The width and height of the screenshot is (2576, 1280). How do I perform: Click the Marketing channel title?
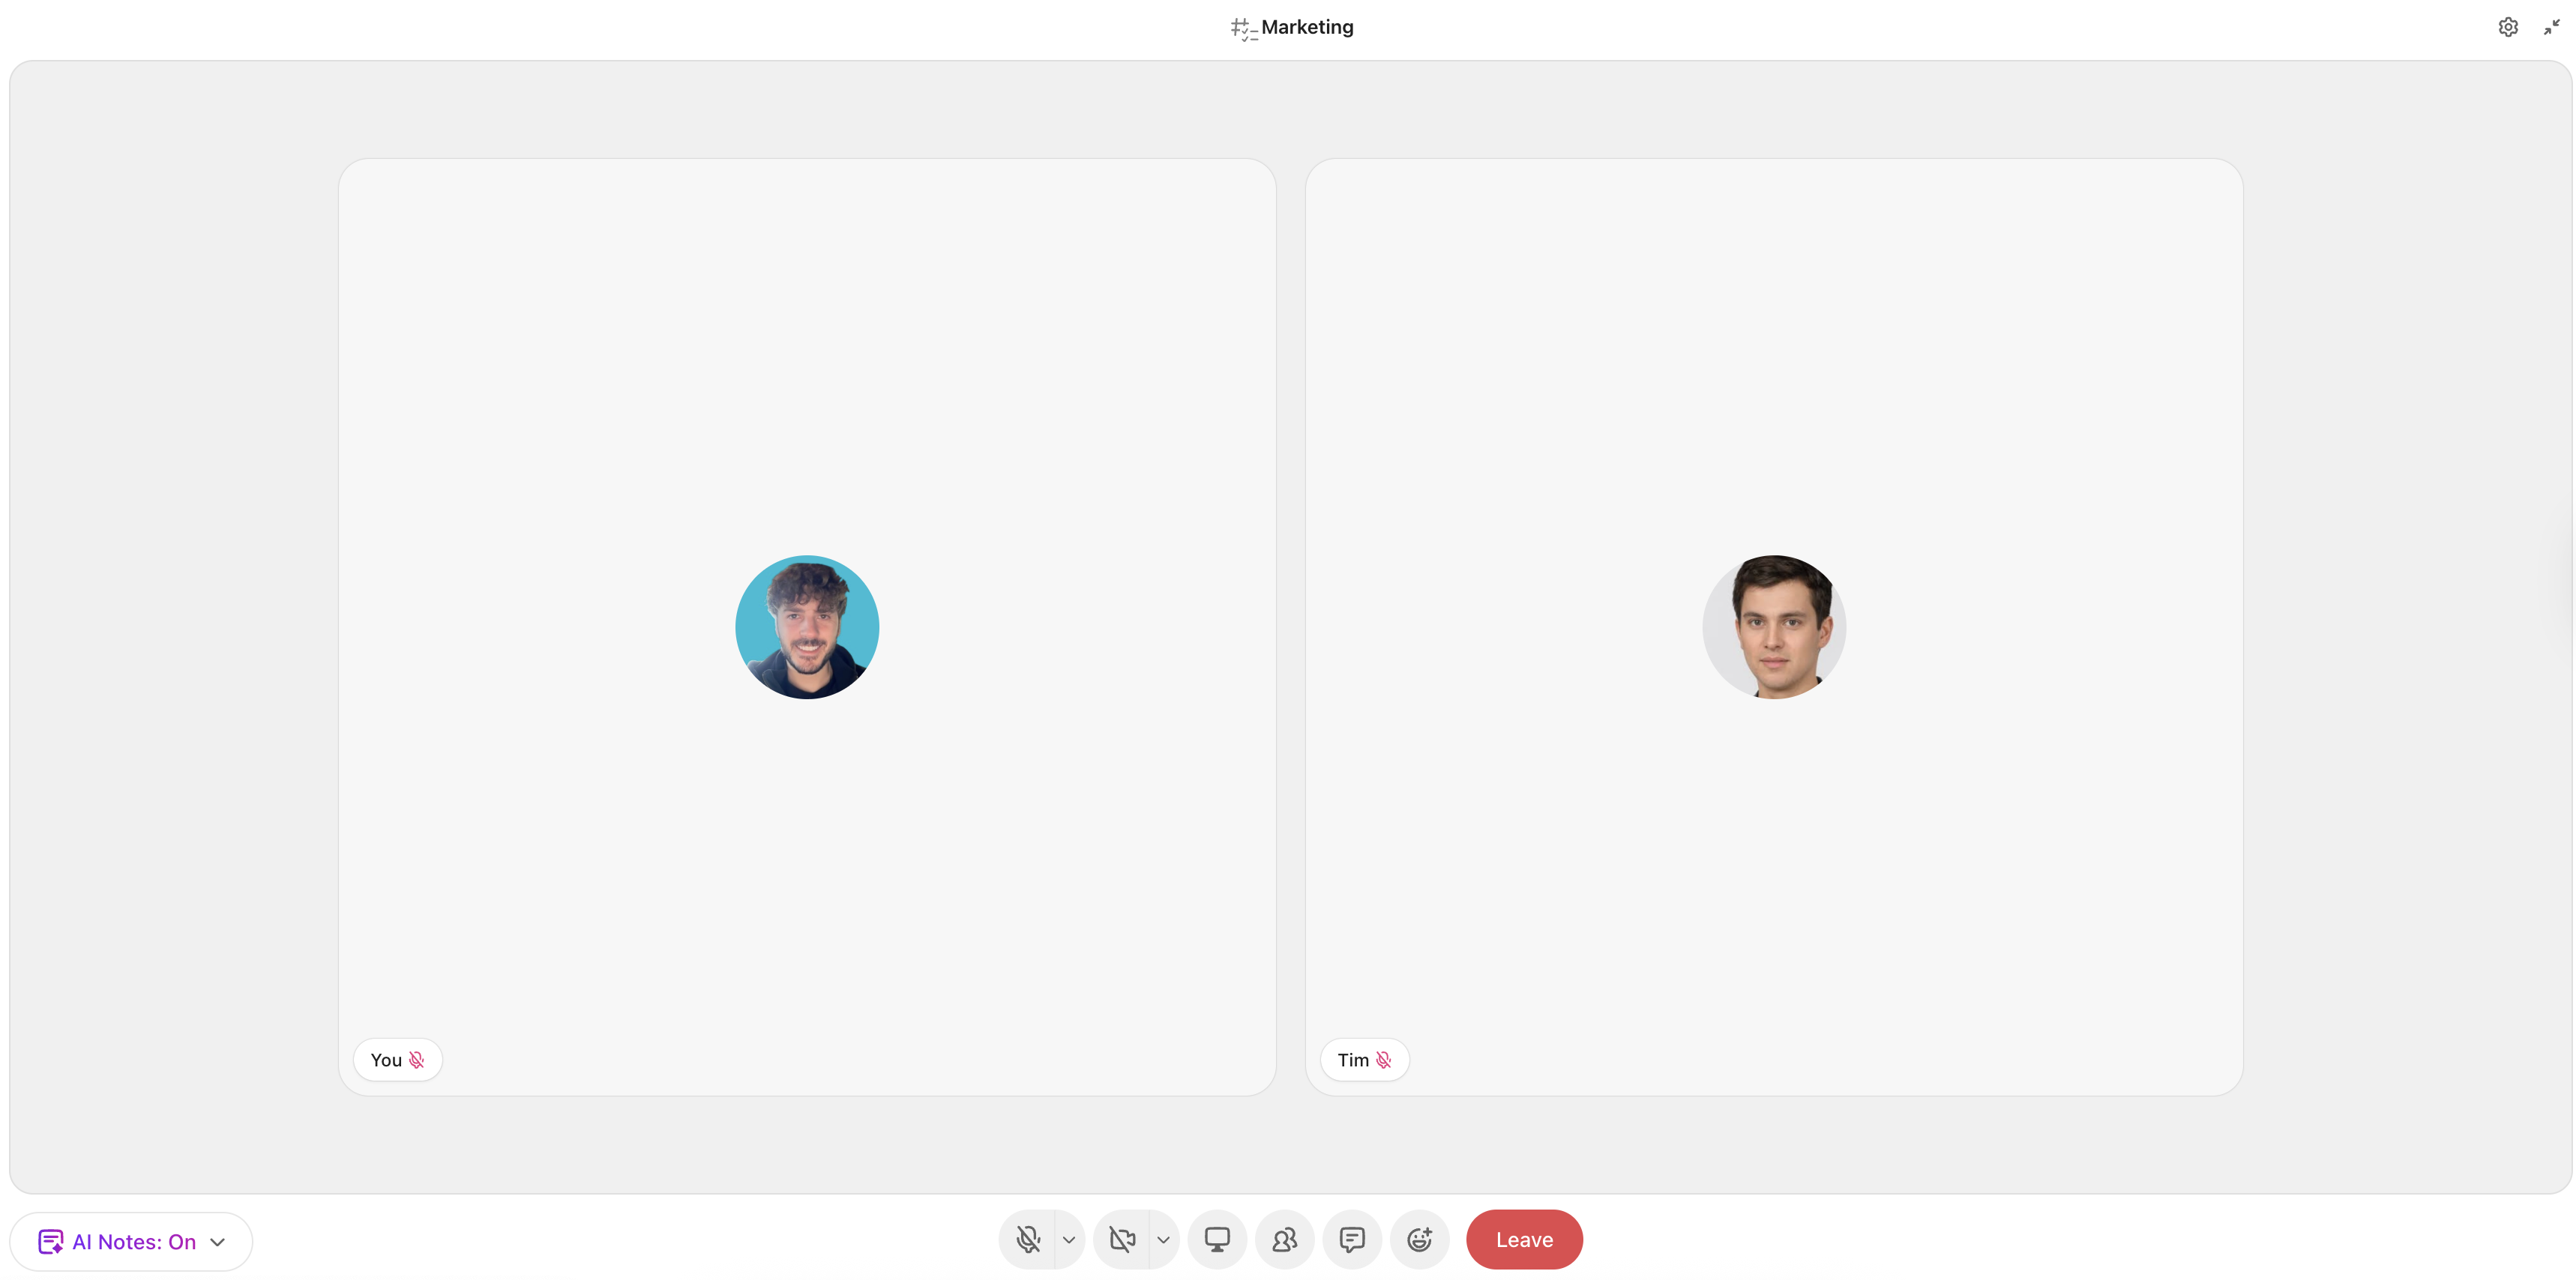point(1307,27)
